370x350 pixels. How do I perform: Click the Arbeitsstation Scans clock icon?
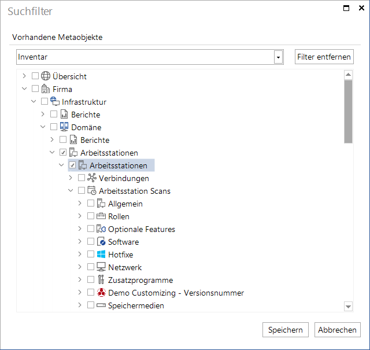(x=92, y=190)
